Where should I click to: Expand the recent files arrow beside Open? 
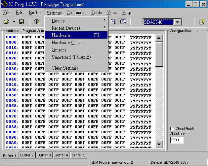click(14, 21)
